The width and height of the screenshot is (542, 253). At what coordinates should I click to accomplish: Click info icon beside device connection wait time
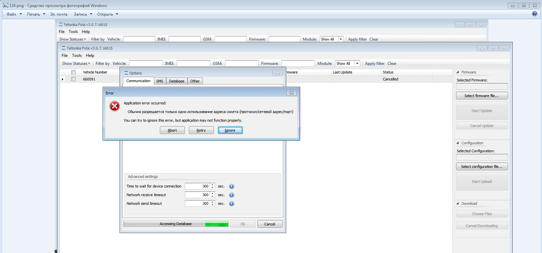[232, 187]
